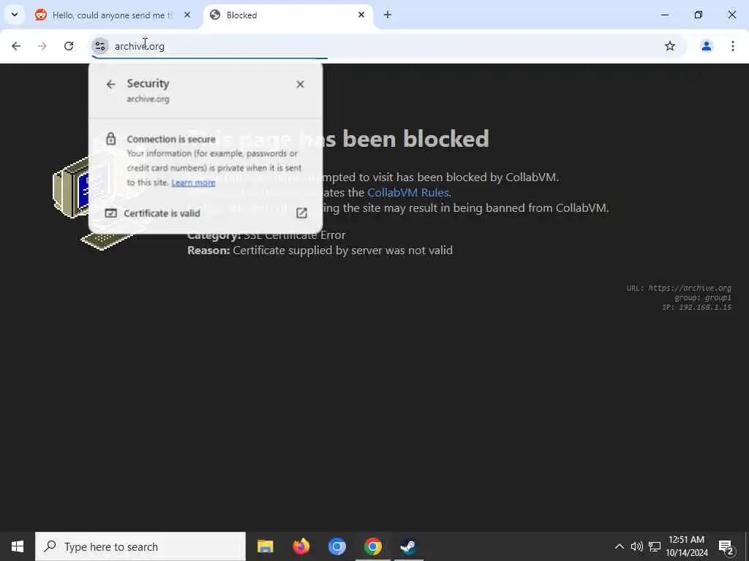This screenshot has width=749, height=561.
Task: Click the certificate external link icon
Action: pos(301,213)
